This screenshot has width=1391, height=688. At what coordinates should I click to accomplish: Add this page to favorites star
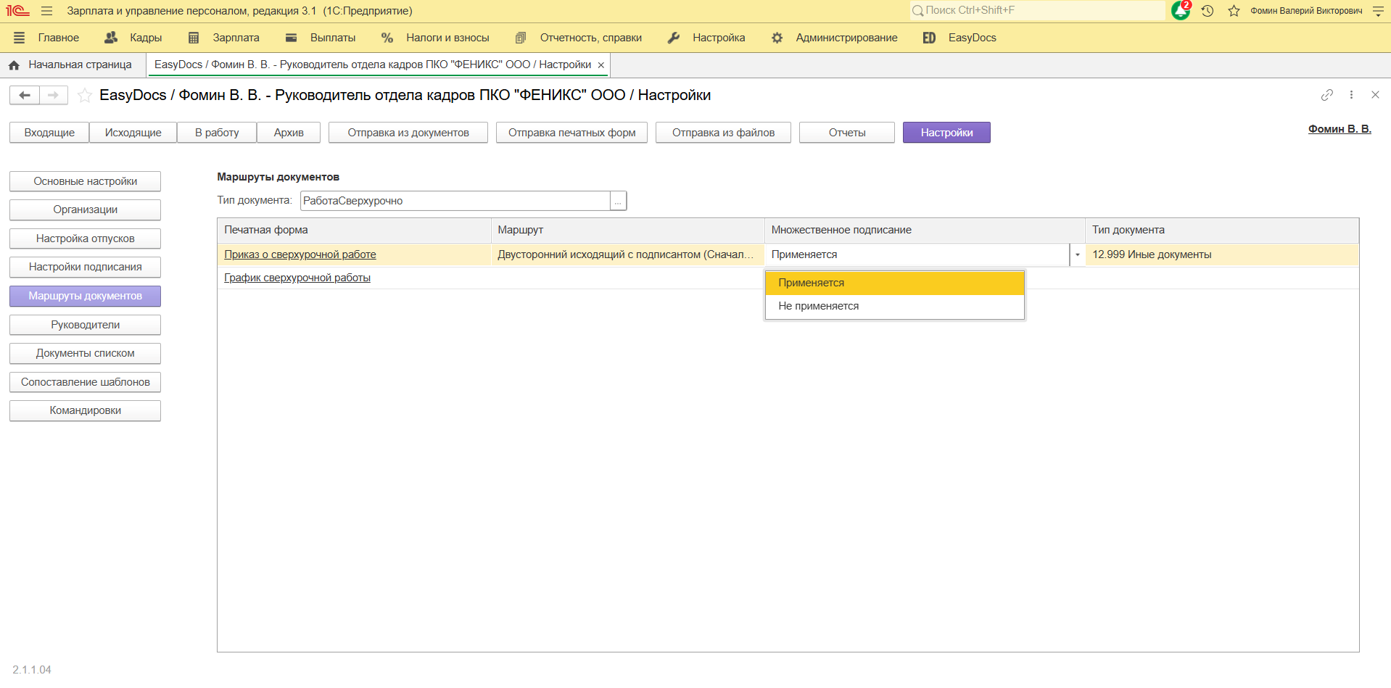click(x=85, y=96)
